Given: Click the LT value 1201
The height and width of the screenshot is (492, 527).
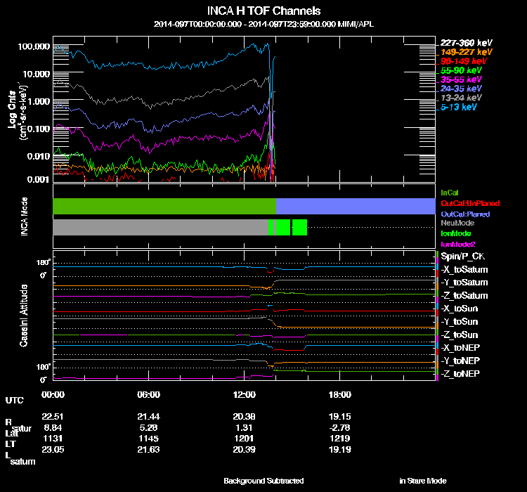Looking at the screenshot, I should coord(245,439).
